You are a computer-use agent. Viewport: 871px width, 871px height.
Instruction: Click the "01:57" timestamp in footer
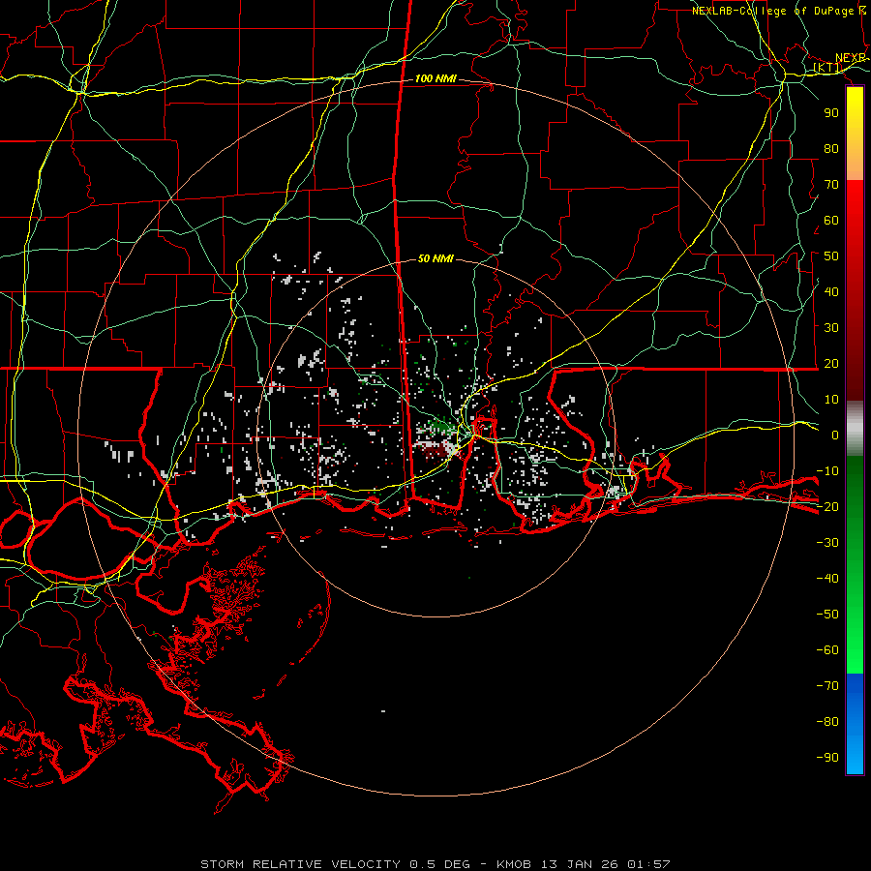click(x=648, y=864)
